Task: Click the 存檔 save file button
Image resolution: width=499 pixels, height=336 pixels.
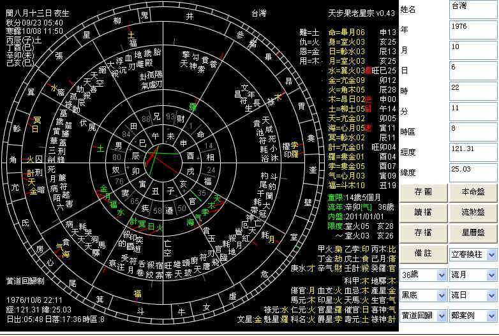Action: pos(424,233)
